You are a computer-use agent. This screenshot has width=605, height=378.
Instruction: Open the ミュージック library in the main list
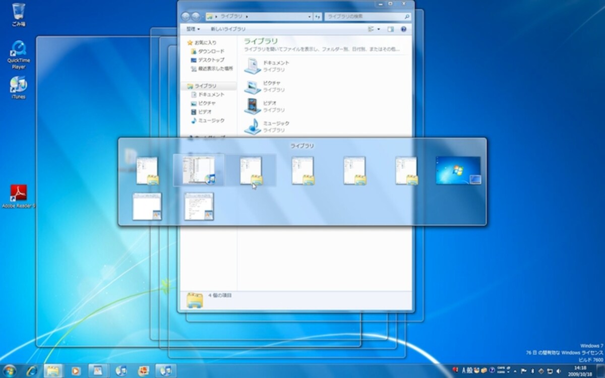click(x=267, y=127)
